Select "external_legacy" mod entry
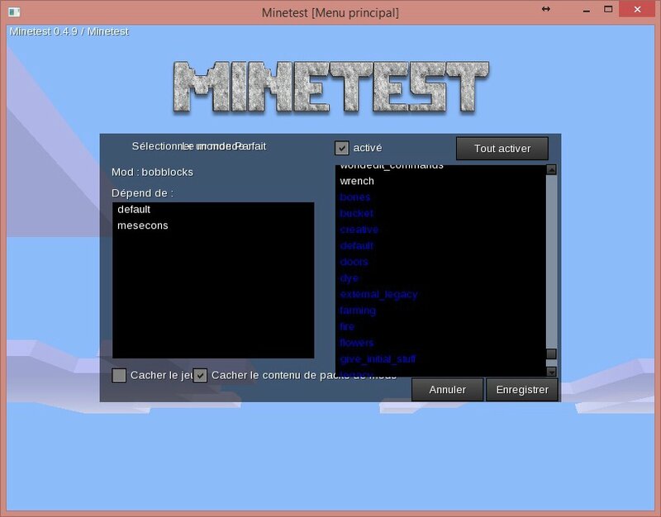This screenshot has width=661, height=517. tap(378, 294)
